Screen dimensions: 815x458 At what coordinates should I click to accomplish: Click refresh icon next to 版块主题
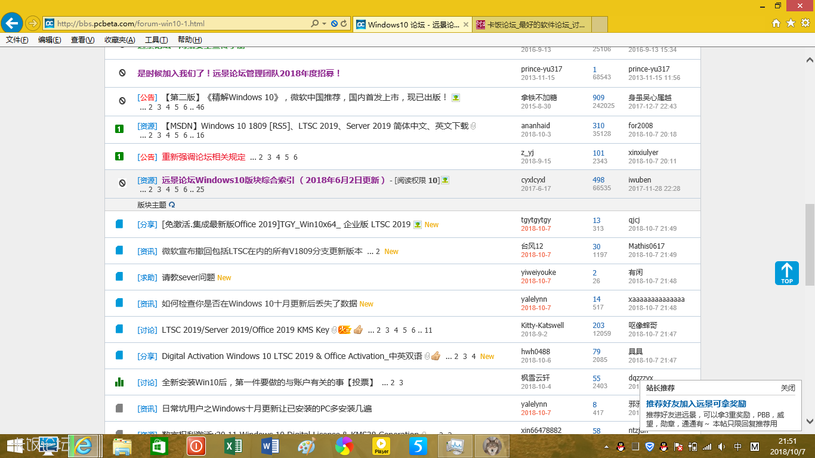(172, 205)
